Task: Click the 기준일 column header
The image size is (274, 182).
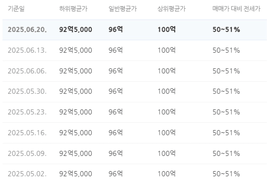Action: click(x=16, y=9)
